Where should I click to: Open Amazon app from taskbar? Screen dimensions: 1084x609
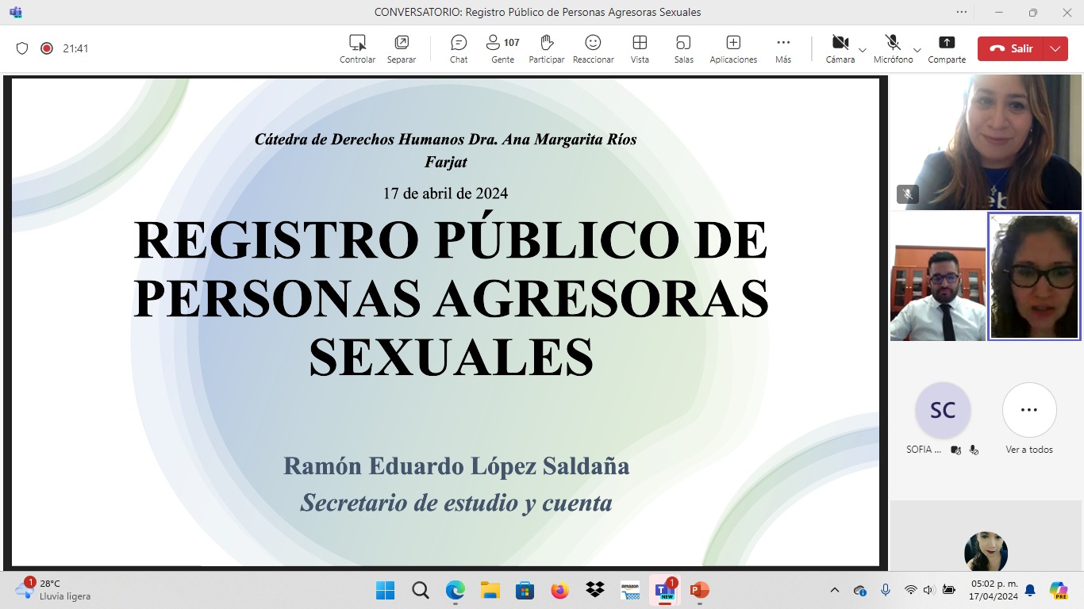tap(630, 590)
